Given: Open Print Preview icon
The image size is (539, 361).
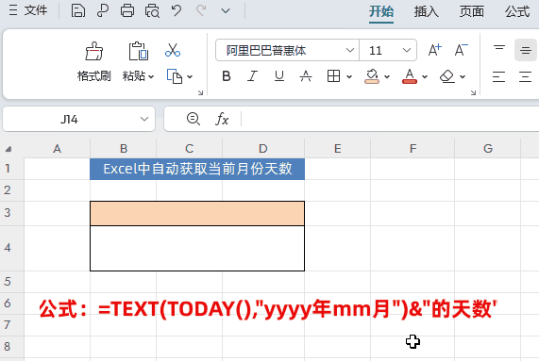Looking at the screenshot, I should [152, 10].
